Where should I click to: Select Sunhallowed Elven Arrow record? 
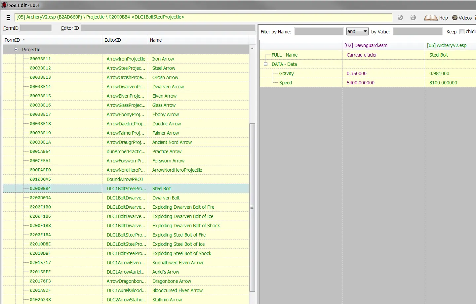pyautogui.click(x=126, y=263)
